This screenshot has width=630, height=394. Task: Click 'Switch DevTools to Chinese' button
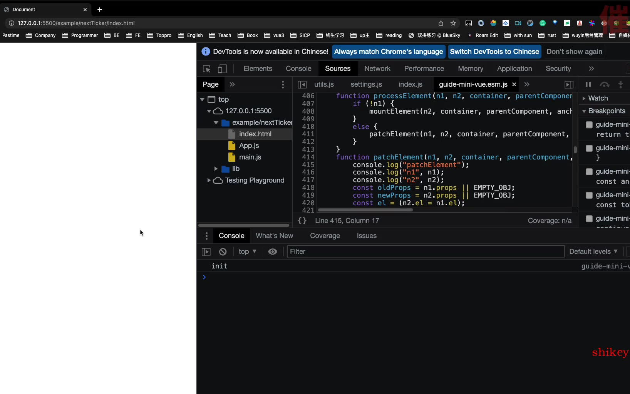point(494,52)
